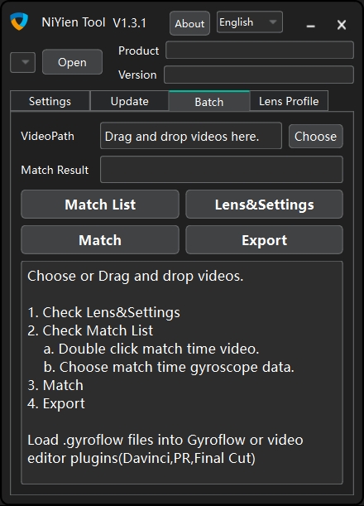Switch to the Update tab
Image resolution: width=364 pixels, height=506 pixels.
(x=130, y=101)
